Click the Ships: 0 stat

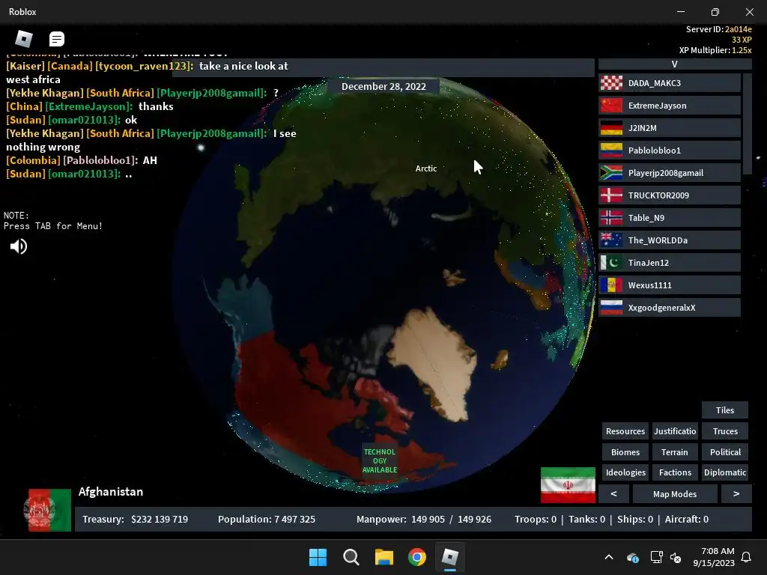635,520
